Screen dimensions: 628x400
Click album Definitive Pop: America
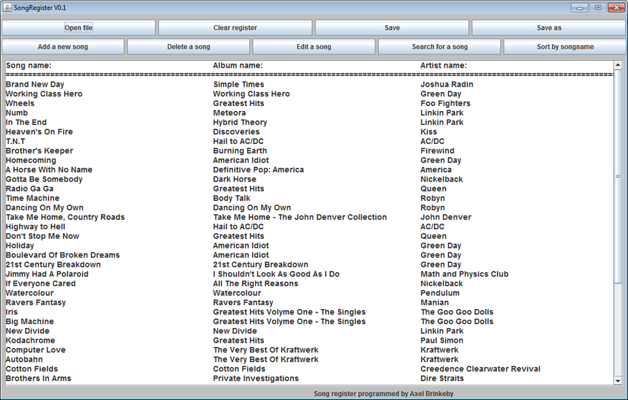[x=258, y=170]
